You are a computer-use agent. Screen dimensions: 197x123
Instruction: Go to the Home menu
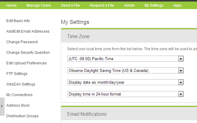pyautogui.click(x=11, y=5)
